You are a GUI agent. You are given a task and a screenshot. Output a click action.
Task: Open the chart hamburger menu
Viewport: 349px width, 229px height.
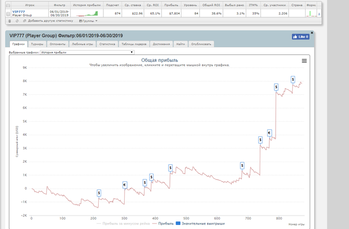pyautogui.click(x=304, y=61)
